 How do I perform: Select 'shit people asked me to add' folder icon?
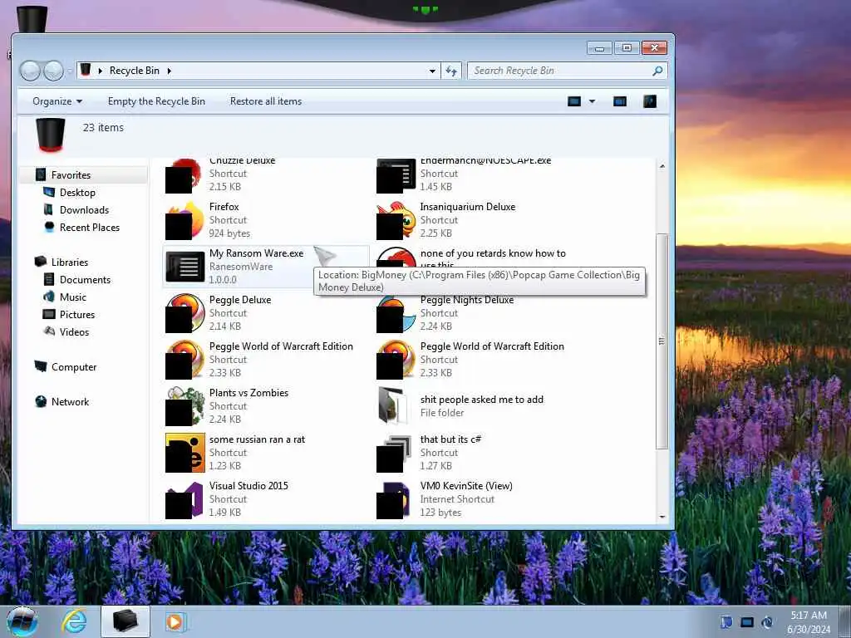(393, 405)
